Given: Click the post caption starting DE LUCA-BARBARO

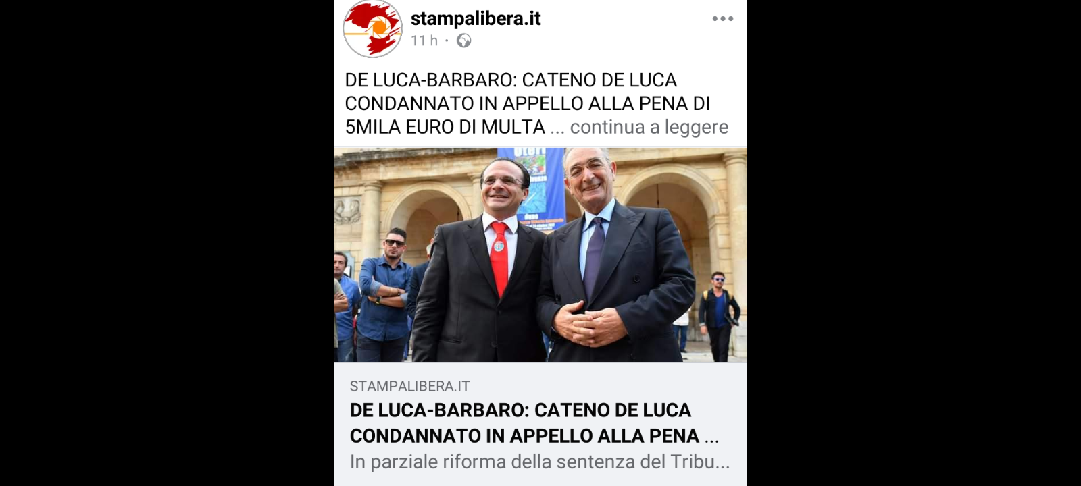Looking at the screenshot, I should (x=527, y=103).
